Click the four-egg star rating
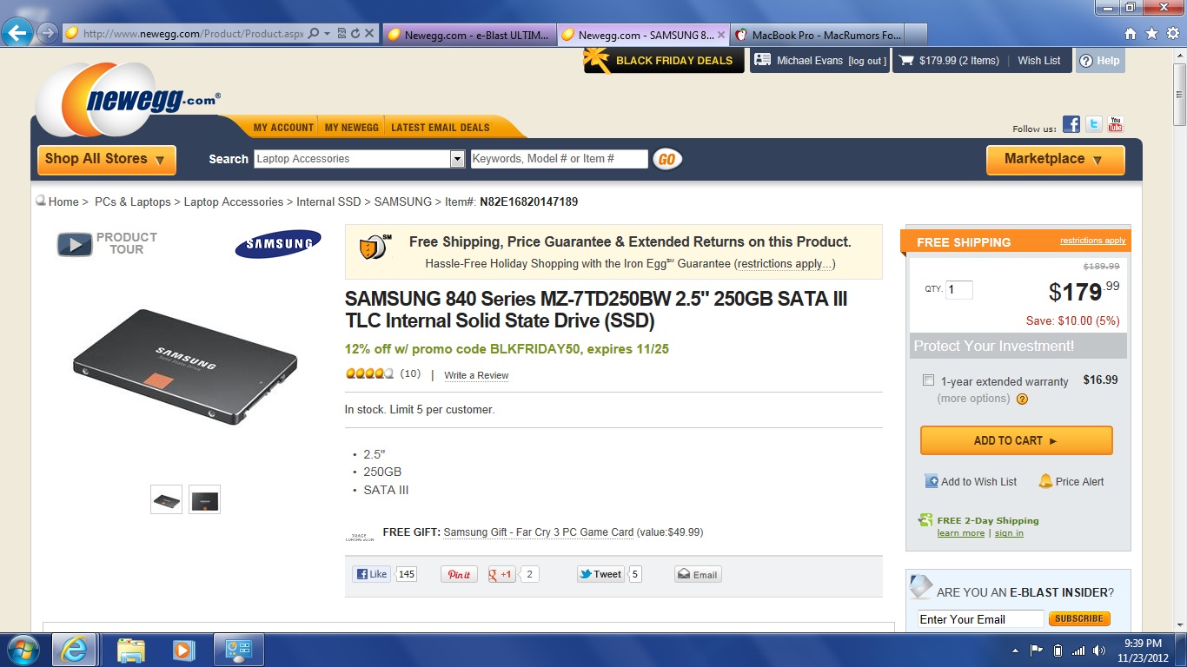The width and height of the screenshot is (1187, 667). [370, 374]
